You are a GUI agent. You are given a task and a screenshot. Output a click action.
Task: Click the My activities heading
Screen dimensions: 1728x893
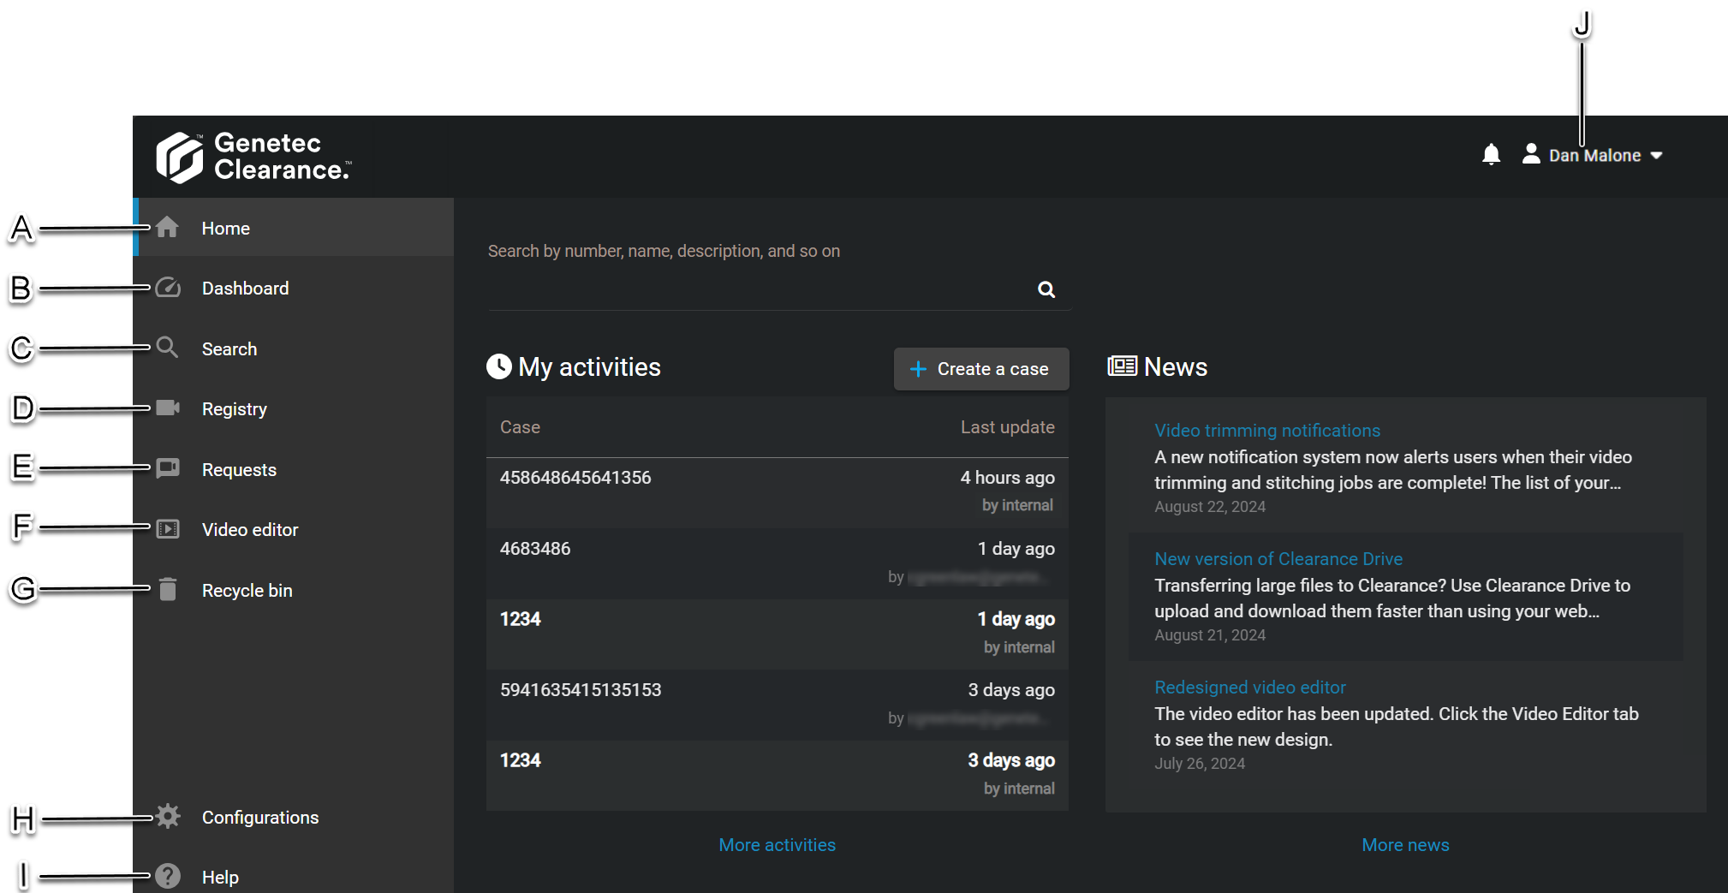pyautogui.click(x=589, y=366)
